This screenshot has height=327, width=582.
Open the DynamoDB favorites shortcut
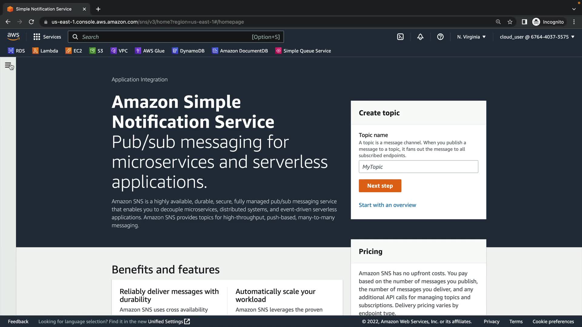tap(188, 51)
